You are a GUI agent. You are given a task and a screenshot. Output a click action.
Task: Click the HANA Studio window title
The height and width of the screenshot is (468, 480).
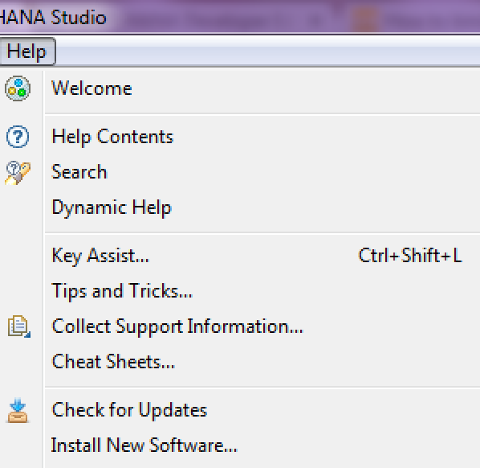[x=53, y=17]
